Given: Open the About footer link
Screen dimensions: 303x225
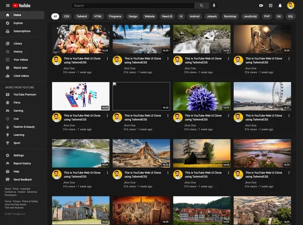Looking at the screenshot, I should click(x=8, y=189).
